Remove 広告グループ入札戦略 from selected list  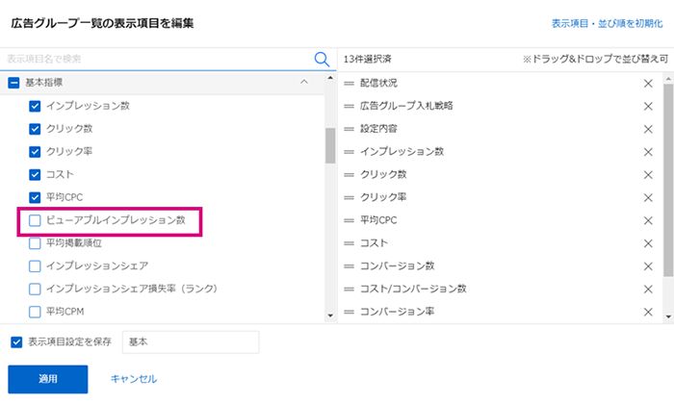click(648, 106)
